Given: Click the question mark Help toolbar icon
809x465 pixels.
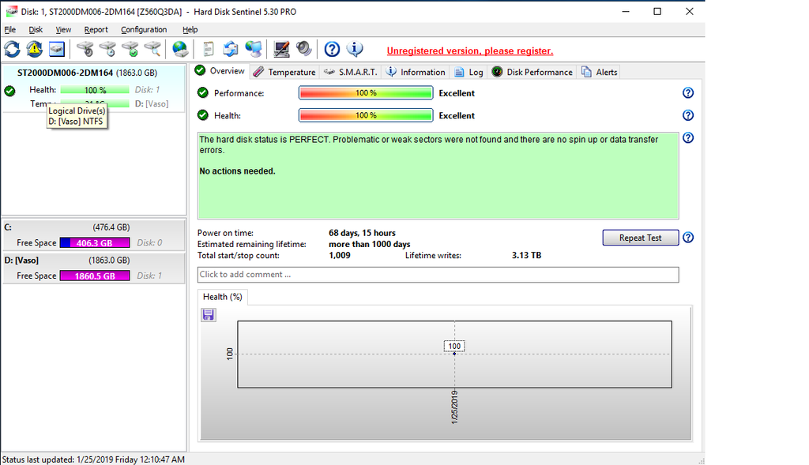Looking at the screenshot, I should point(332,50).
